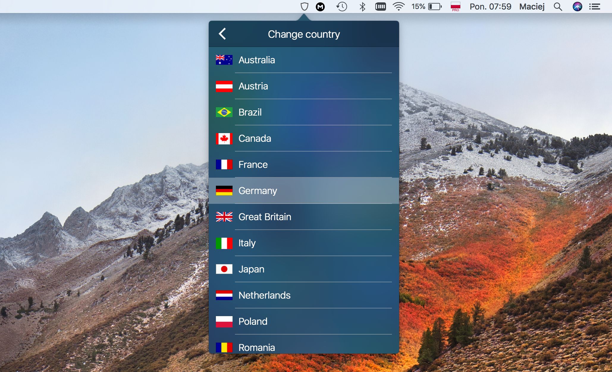Click the battery 15% indicator
This screenshot has width=612, height=372.
pos(427,7)
